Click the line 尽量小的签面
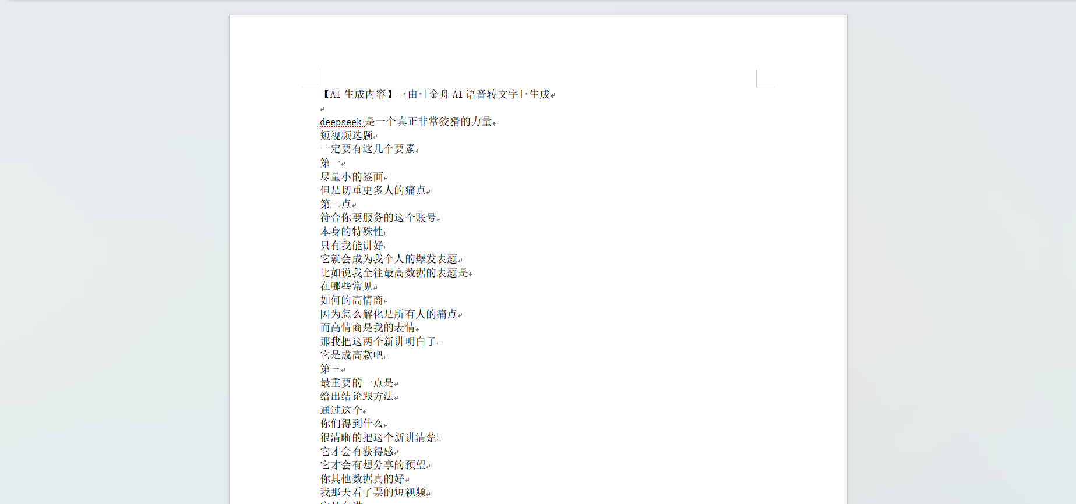 352,177
